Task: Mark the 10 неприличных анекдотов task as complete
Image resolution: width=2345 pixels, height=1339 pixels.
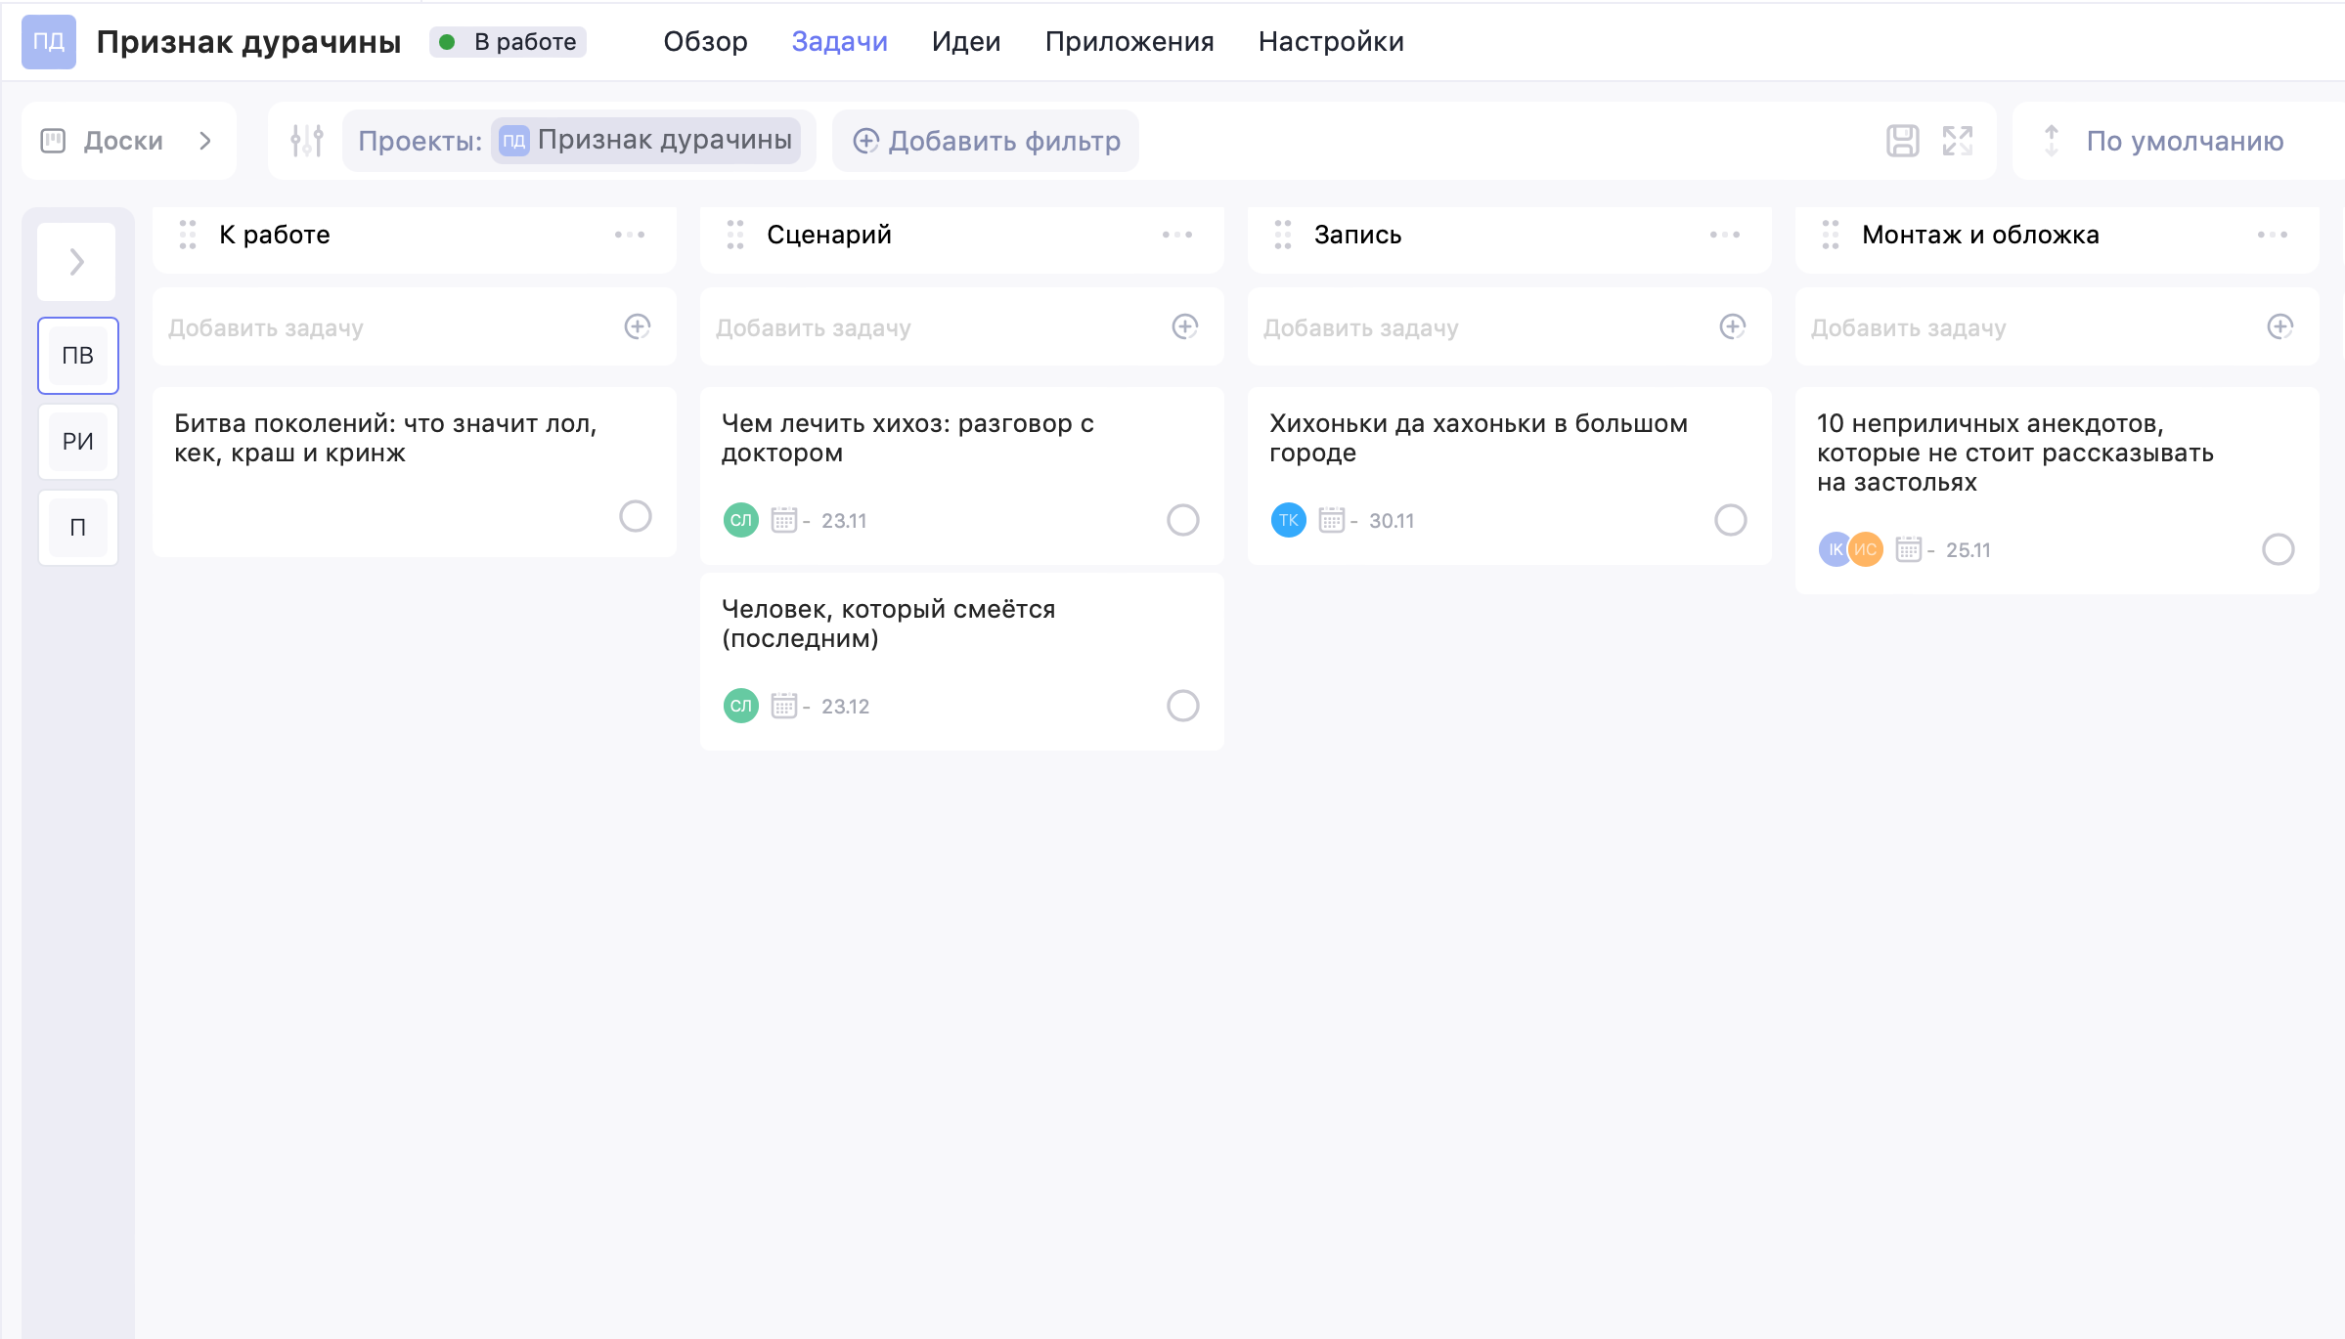Action: 2278,549
